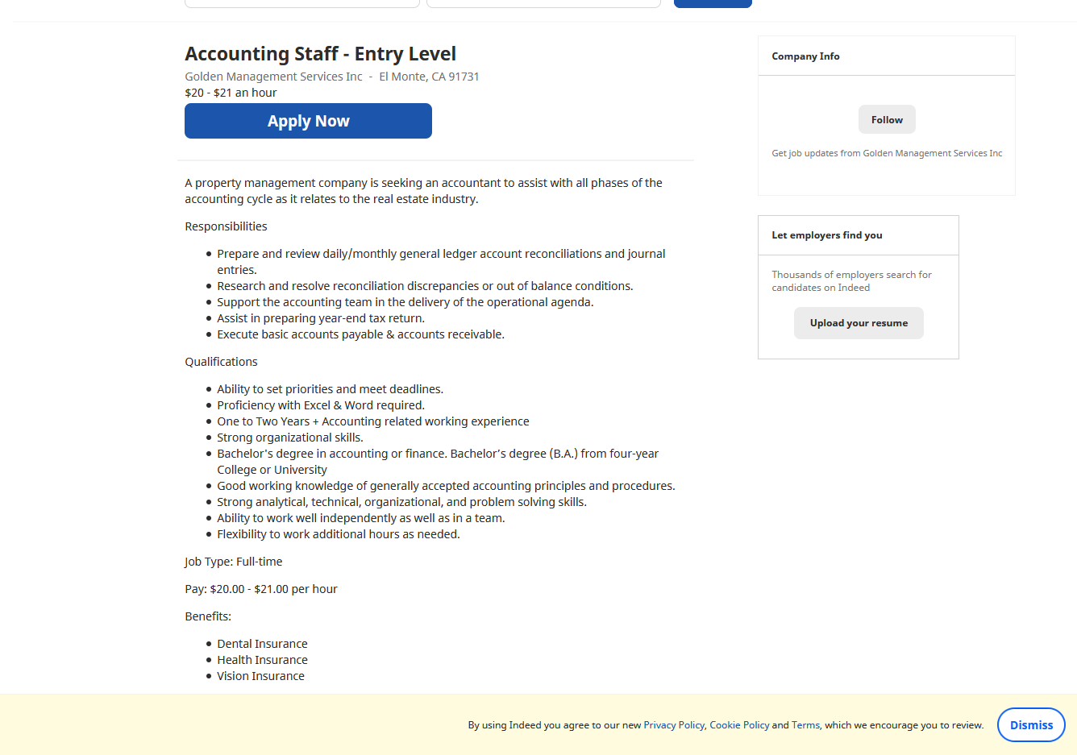Click the blue search button at page top
This screenshot has height=755, width=1077.
[713, 3]
